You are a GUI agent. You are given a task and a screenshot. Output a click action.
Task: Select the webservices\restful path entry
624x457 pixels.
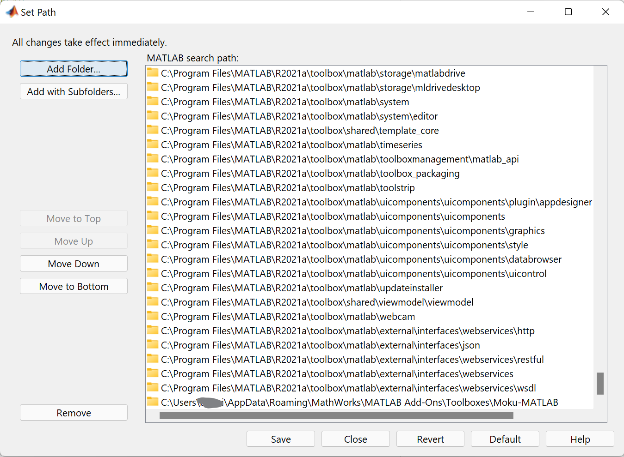click(x=352, y=360)
